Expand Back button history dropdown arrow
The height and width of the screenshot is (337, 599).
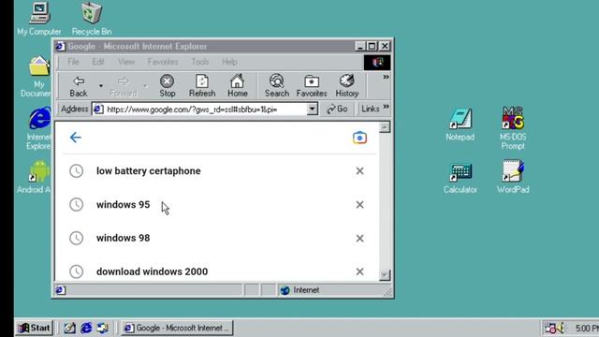click(x=101, y=86)
